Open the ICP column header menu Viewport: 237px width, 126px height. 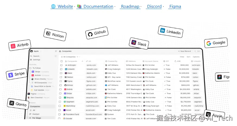point(166,61)
